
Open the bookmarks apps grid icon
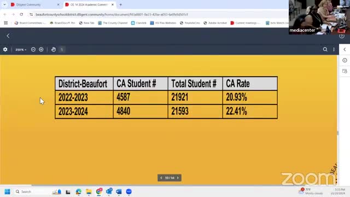[x=6, y=23]
